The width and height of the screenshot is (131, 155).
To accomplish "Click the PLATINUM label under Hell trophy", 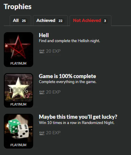I will (x=19, y=63).
